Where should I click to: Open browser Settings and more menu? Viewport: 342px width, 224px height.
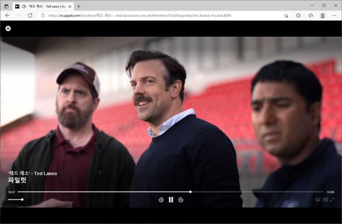(334, 15)
